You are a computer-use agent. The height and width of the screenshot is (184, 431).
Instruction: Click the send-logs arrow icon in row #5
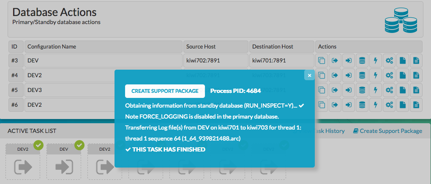(x=335, y=90)
